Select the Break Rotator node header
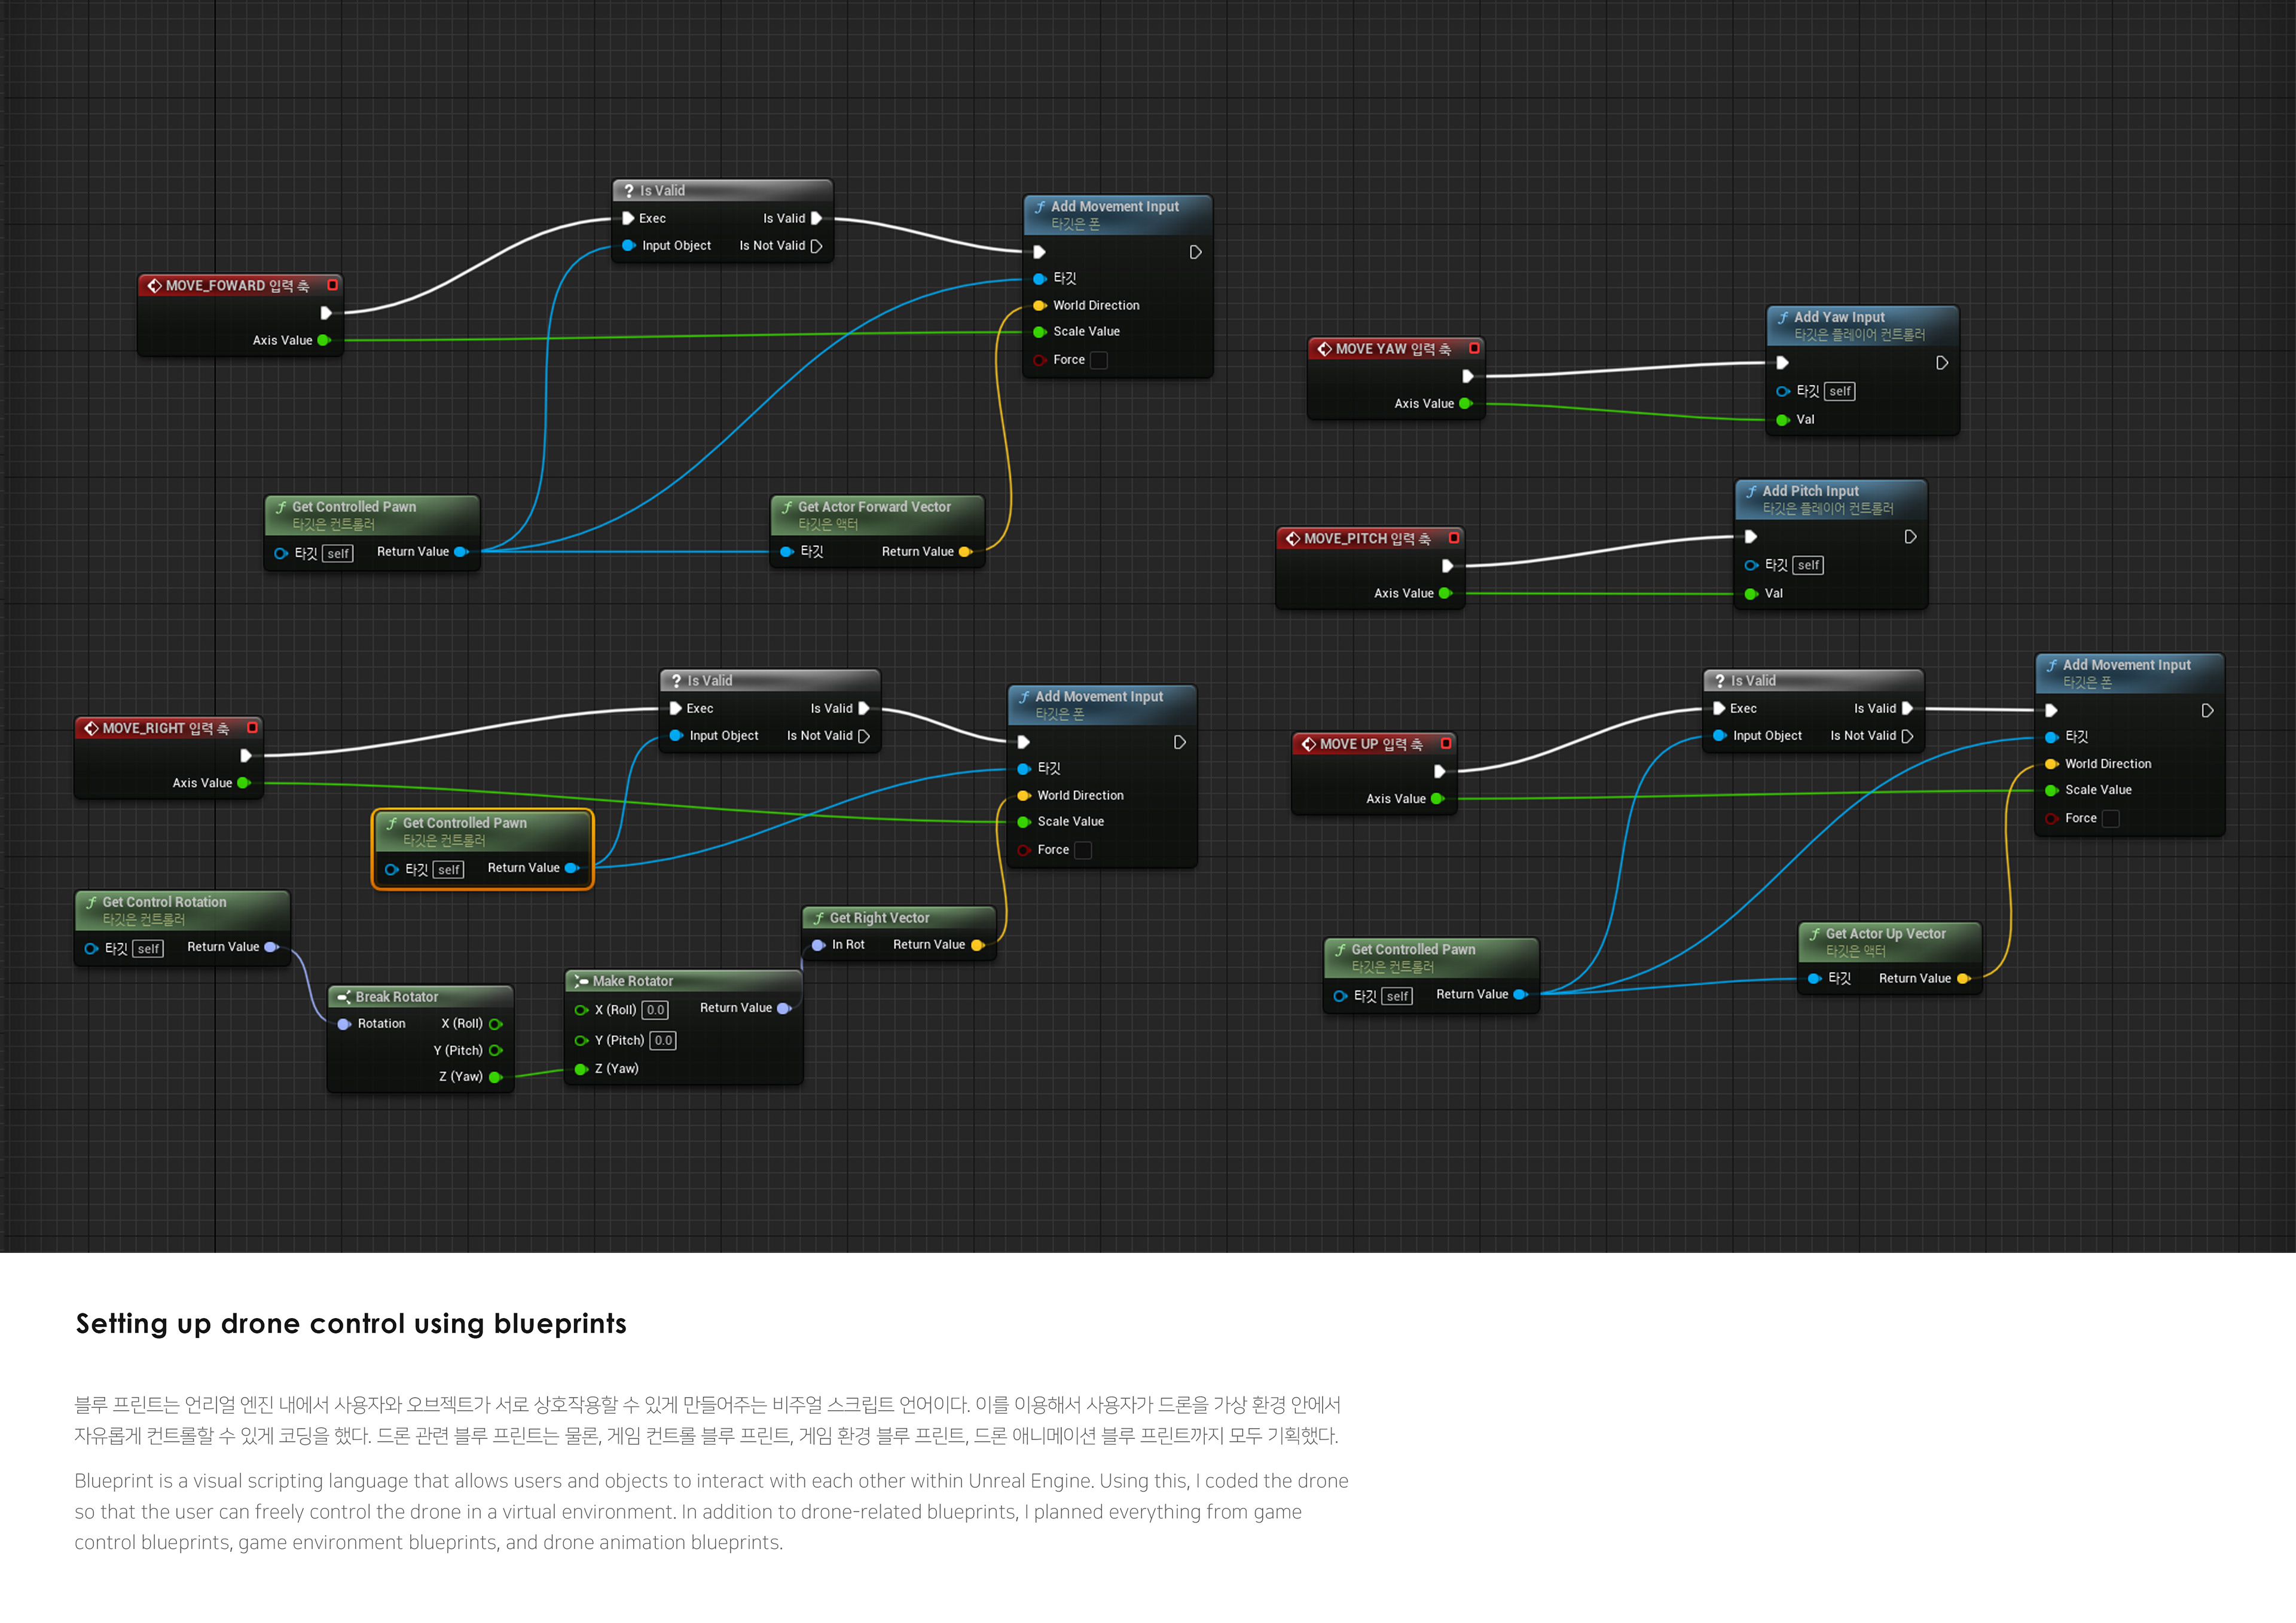This screenshot has width=2296, height=1623. point(420,997)
